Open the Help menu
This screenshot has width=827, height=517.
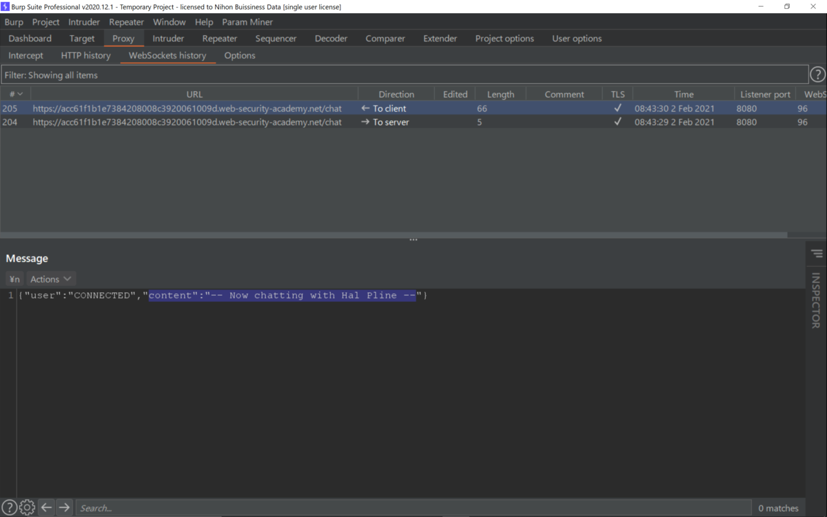tap(204, 22)
